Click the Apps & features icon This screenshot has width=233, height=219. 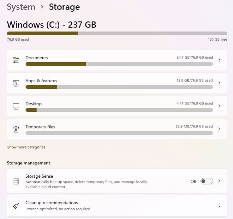16,83
